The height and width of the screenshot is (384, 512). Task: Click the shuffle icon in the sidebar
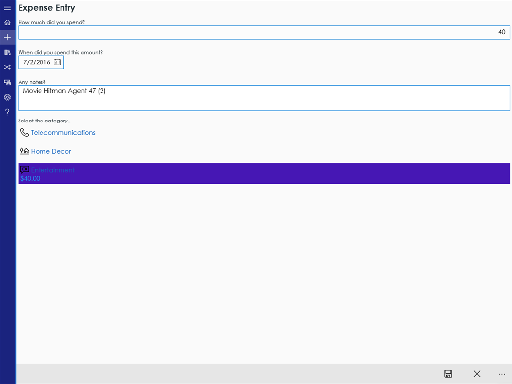pyautogui.click(x=7, y=67)
